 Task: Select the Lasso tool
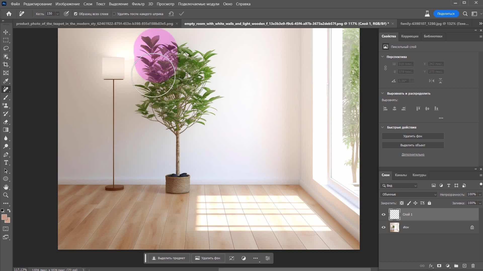tap(6, 48)
